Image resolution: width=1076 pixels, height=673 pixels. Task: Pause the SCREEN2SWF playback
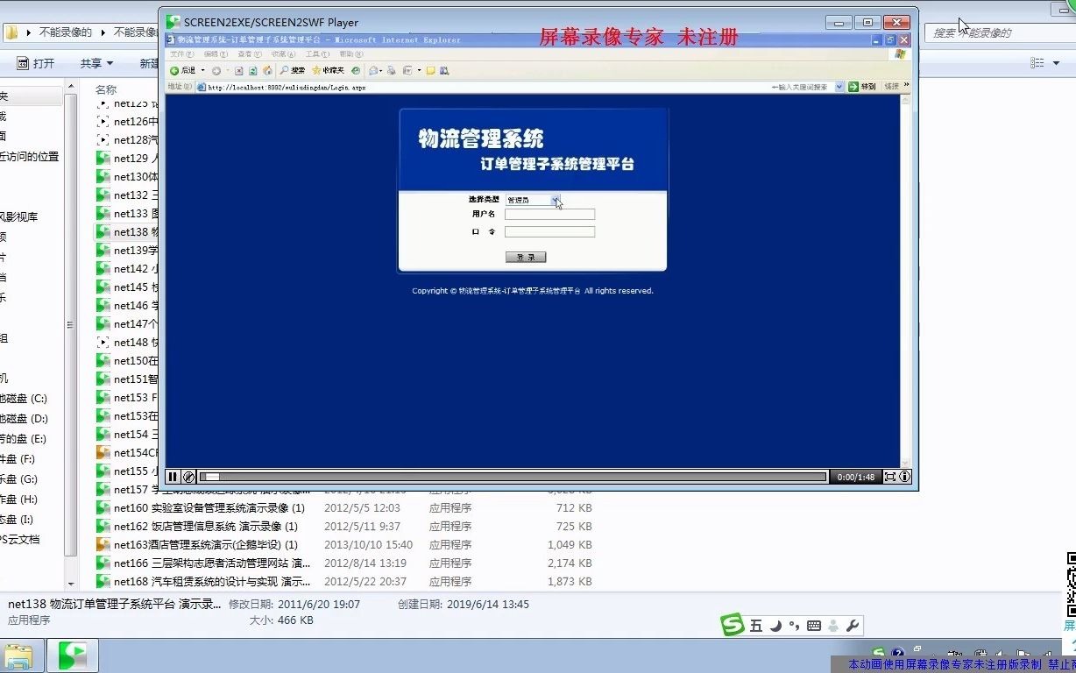coord(173,476)
